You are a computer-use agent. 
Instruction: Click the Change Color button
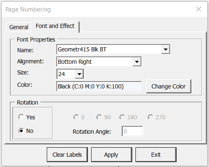pyautogui.click(x=169, y=86)
